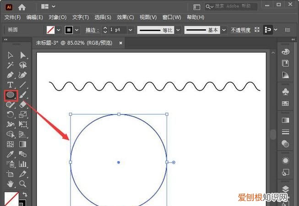Click the search Adobe help field
299x206 pixels.
click(231, 7)
